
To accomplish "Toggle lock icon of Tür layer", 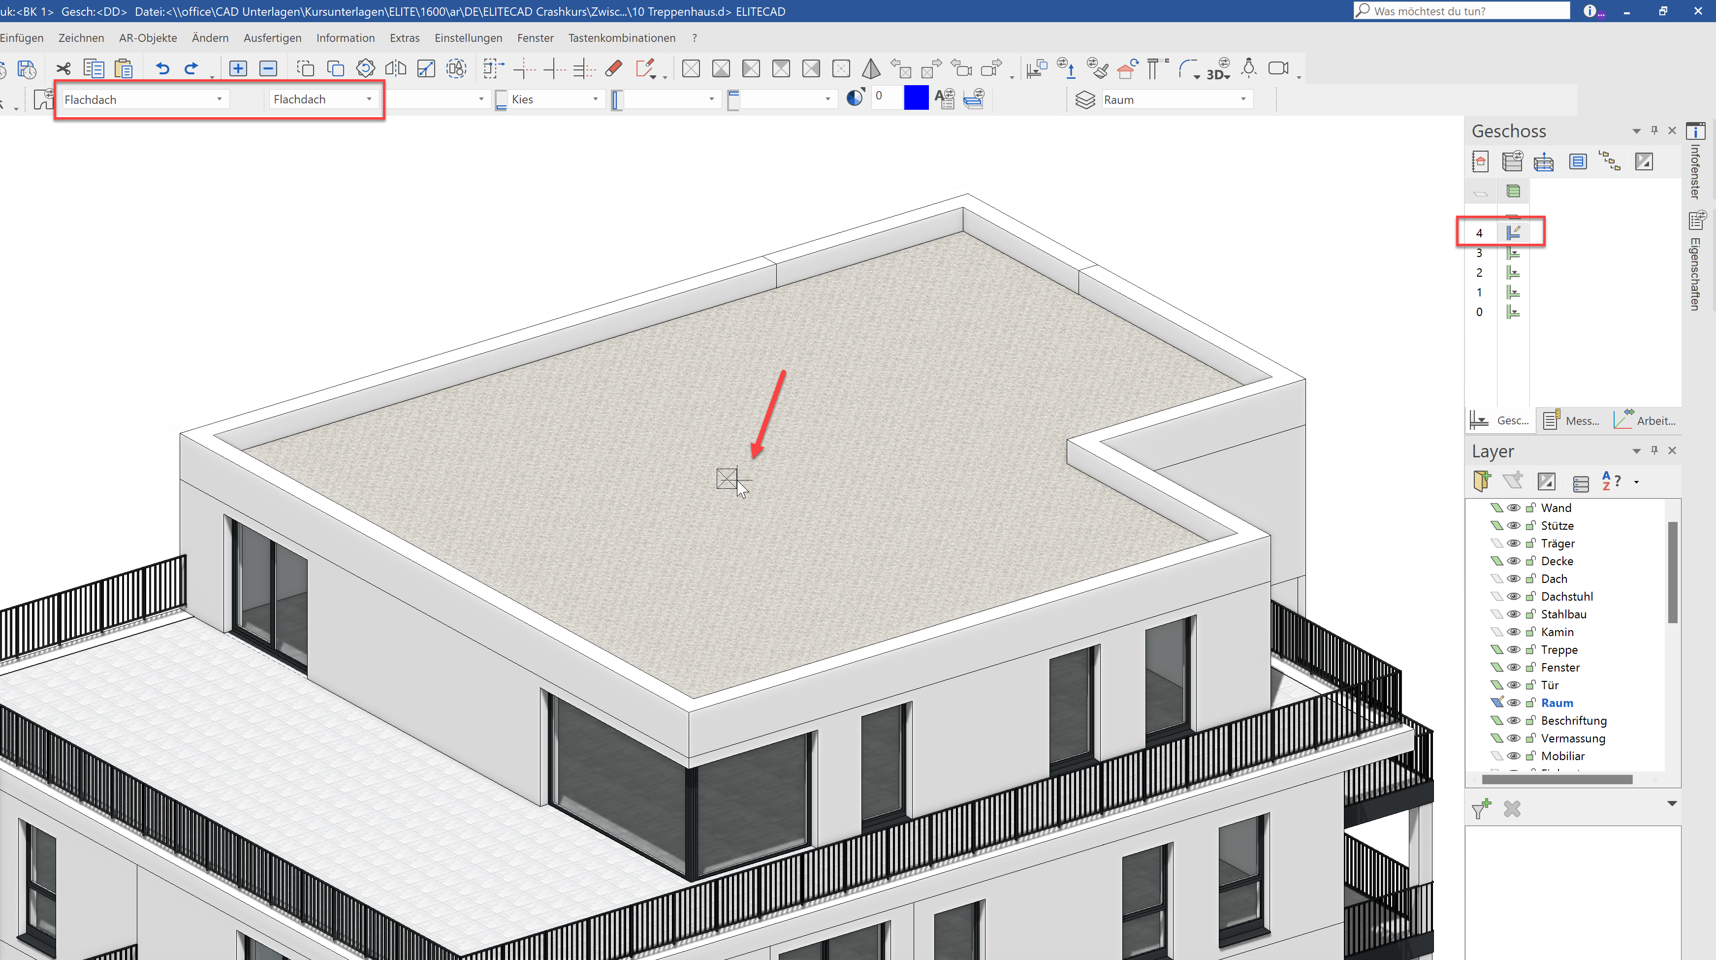I will pyautogui.click(x=1531, y=685).
